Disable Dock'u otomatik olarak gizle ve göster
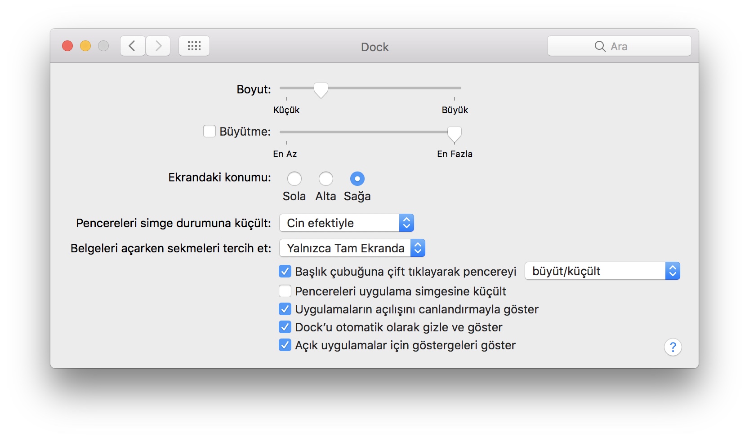Screen dimensions: 749x440 [285, 327]
